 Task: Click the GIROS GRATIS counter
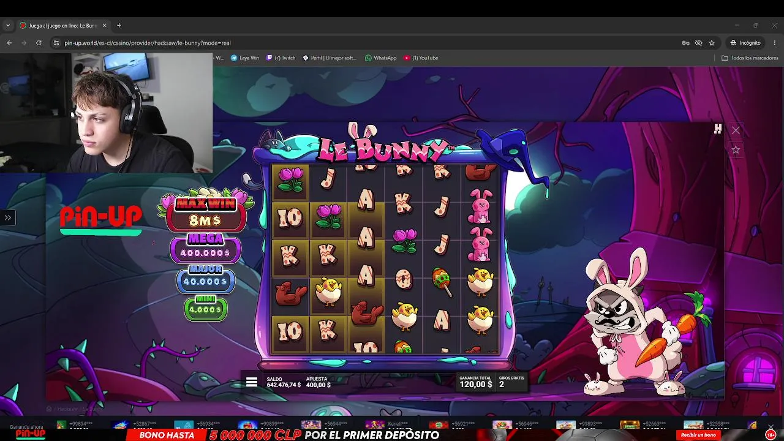pos(511,382)
